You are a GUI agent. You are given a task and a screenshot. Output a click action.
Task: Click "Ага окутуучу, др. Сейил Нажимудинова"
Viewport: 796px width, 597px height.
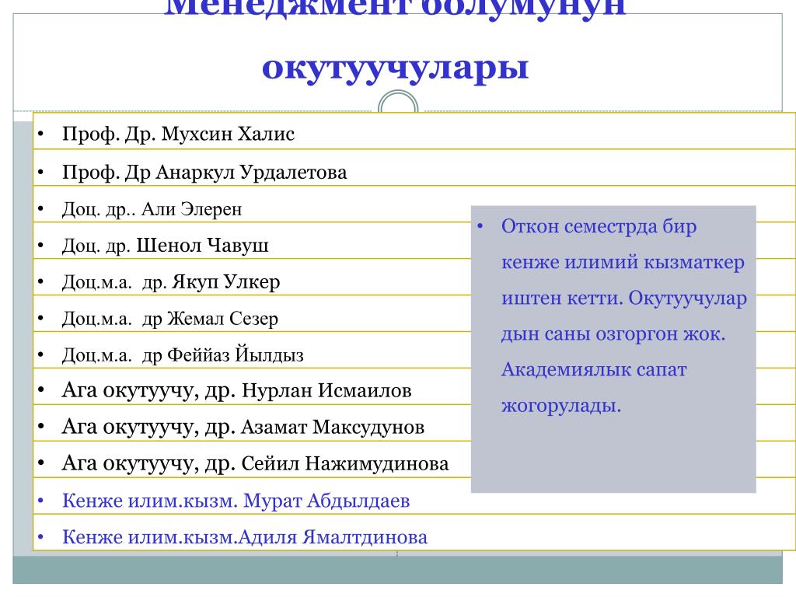click(x=255, y=464)
